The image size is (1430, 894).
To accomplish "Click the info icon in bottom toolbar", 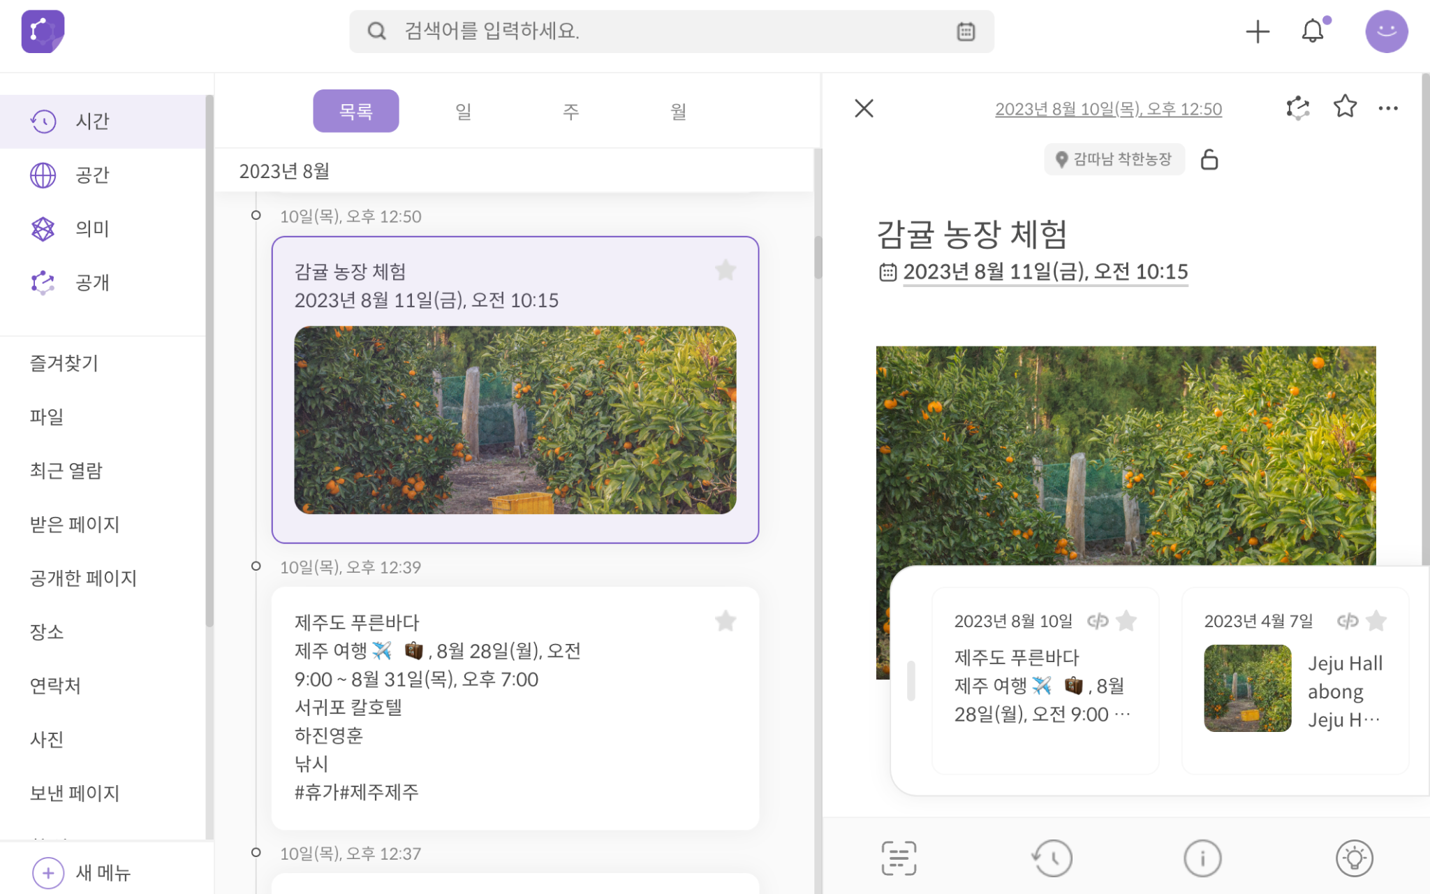I will pos(1202,858).
